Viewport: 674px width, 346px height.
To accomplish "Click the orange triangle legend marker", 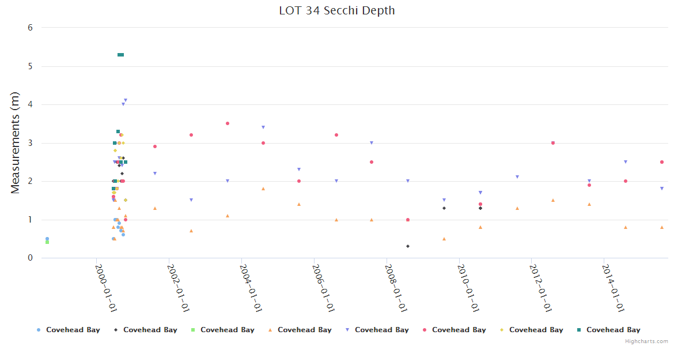I will coord(270,330).
